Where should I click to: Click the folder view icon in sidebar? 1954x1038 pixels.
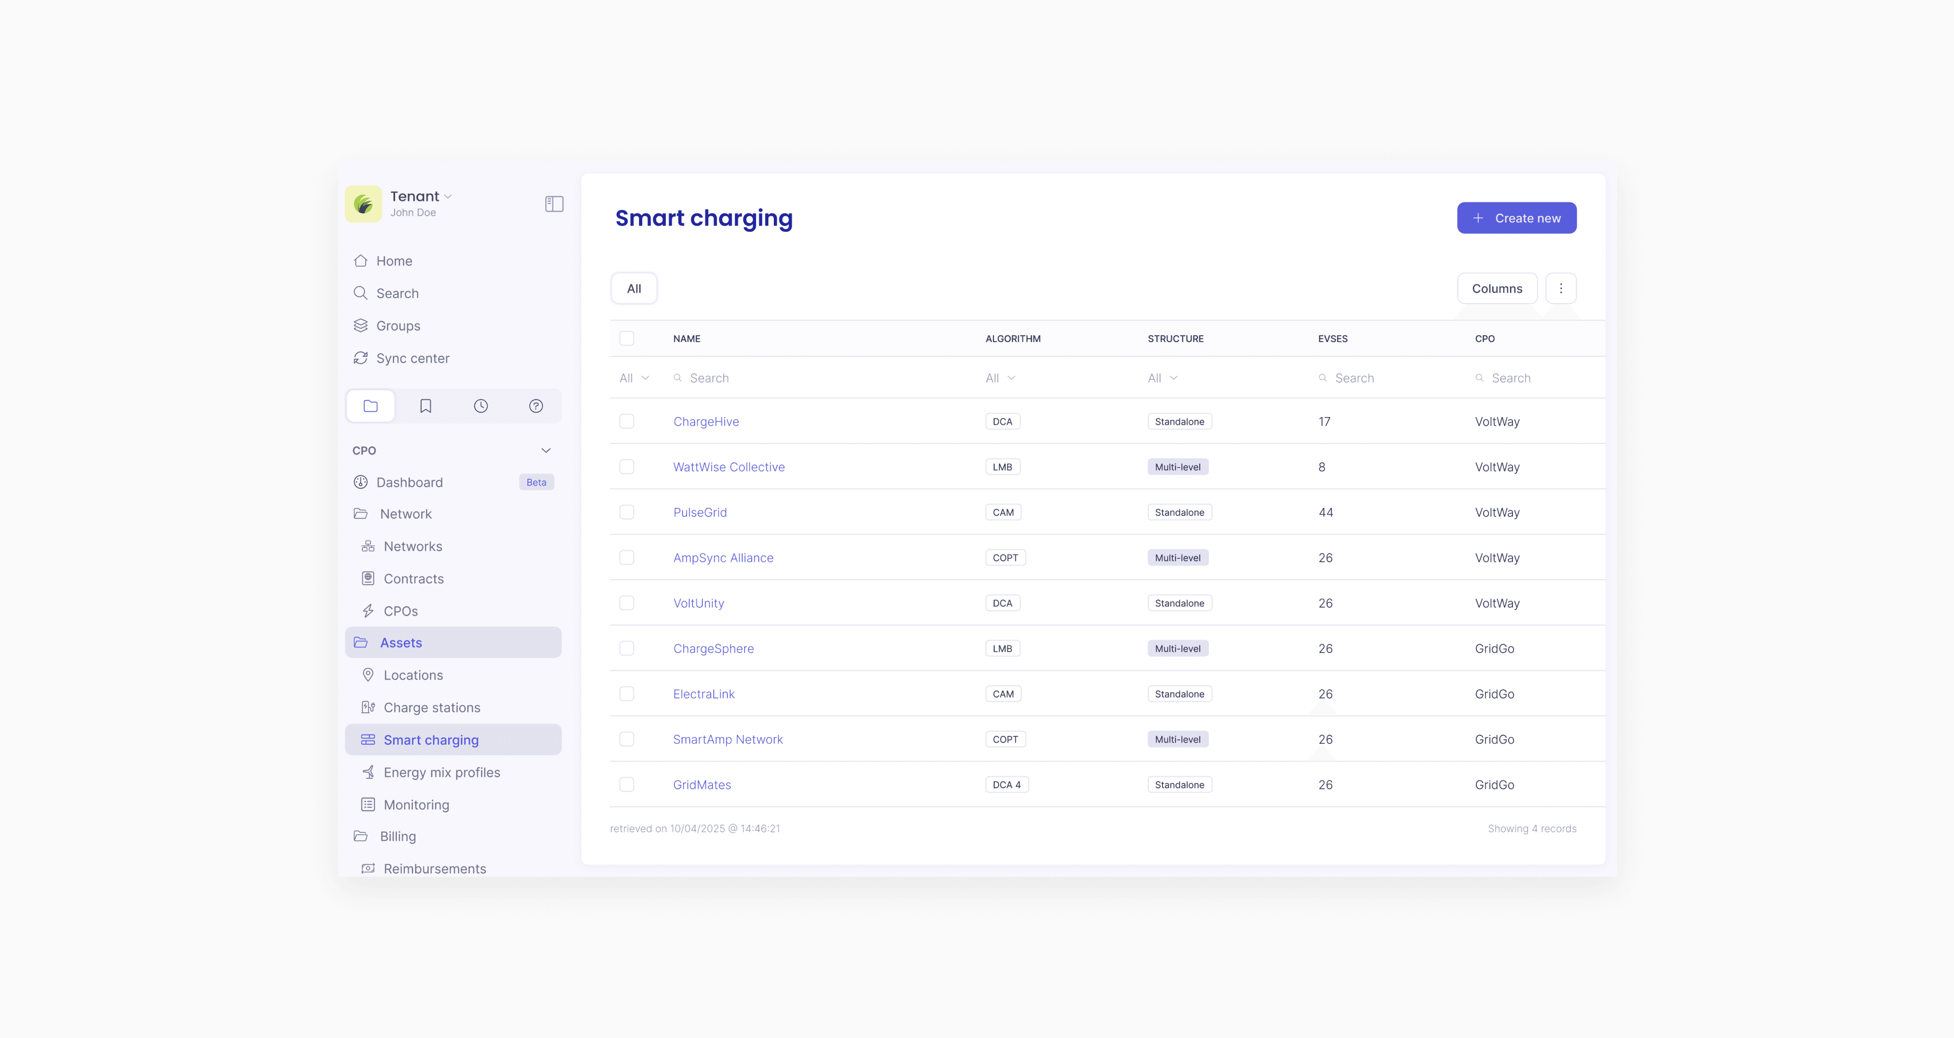(370, 407)
